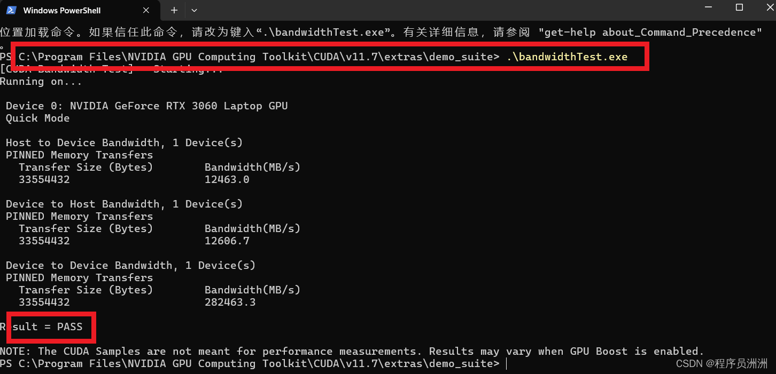This screenshot has height=374, width=776.
Task: Click the 'Host to Device Bandwidth' heading
Action: (x=124, y=142)
